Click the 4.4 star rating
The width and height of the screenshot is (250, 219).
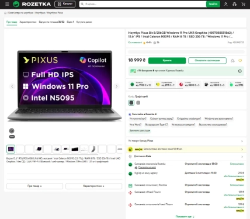147,43
